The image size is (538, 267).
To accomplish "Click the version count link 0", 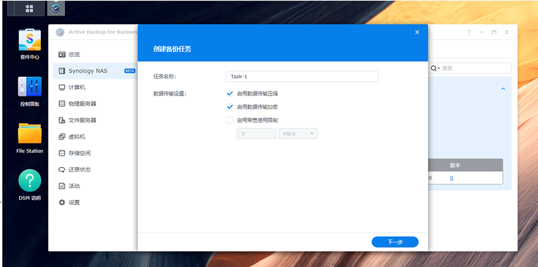I will click(x=451, y=178).
